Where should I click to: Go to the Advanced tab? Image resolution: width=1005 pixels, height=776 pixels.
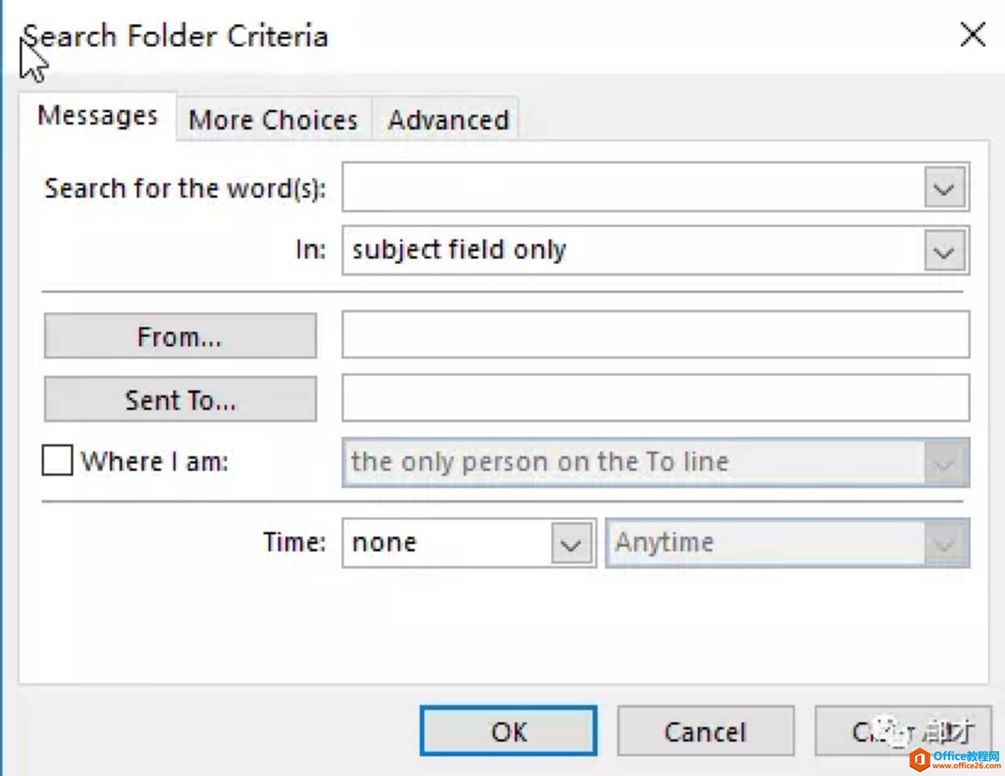pyautogui.click(x=448, y=120)
